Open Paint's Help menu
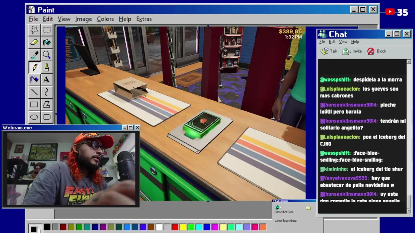Screen dimensions: 415x233 click(x=125, y=19)
